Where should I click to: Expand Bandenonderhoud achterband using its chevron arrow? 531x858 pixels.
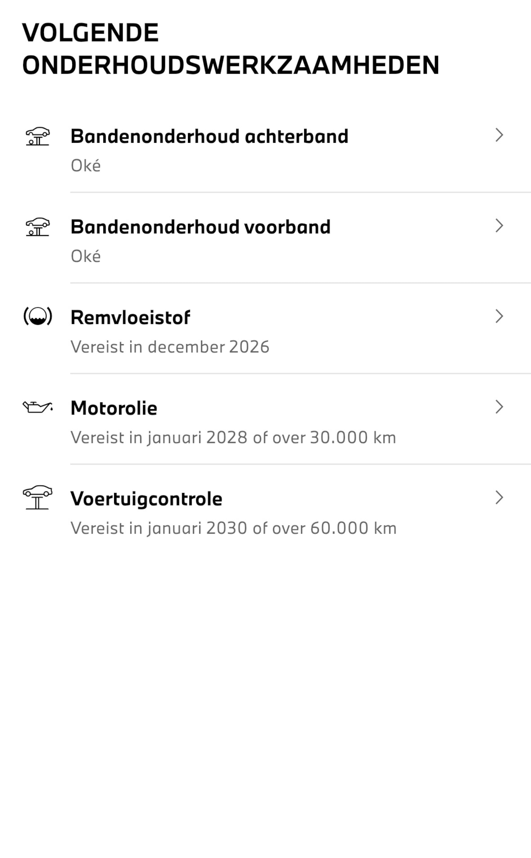pyautogui.click(x=499, y=135)
